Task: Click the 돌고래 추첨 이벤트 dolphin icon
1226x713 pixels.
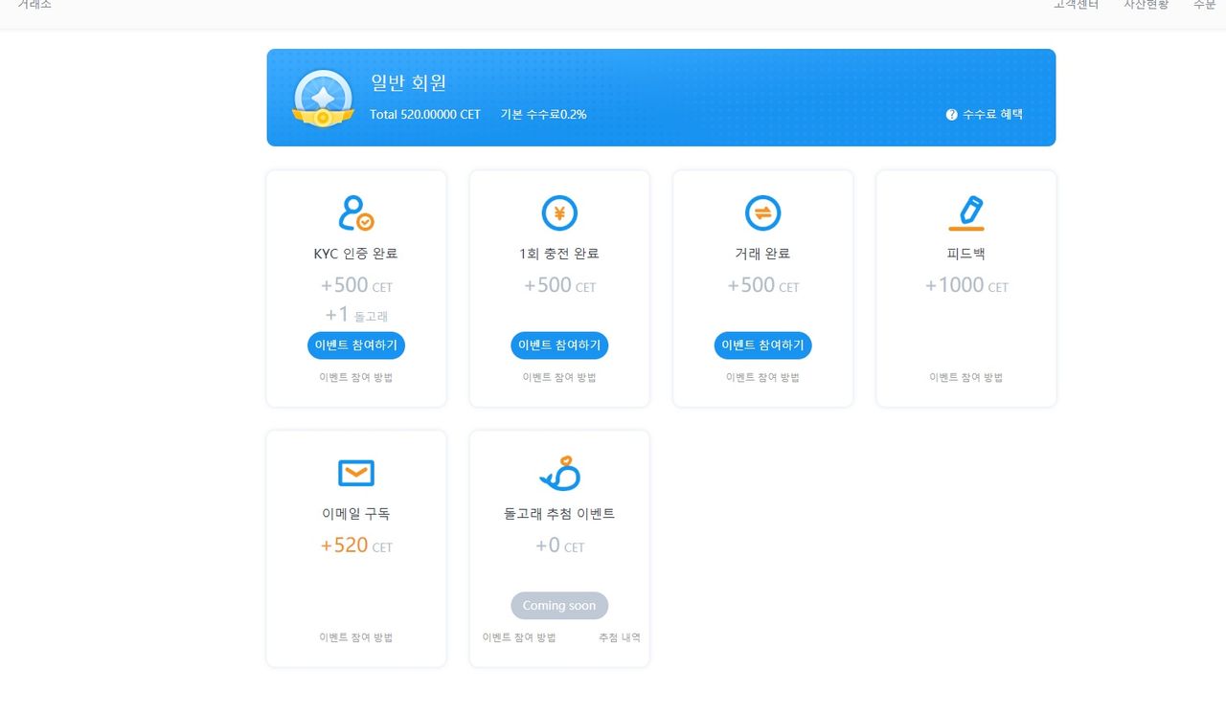Action: (559, 473)
